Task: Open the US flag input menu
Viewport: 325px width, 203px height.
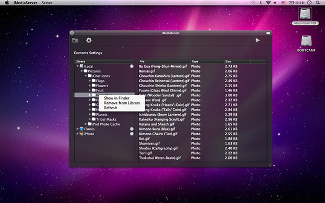Action: (x=283, y=3)
